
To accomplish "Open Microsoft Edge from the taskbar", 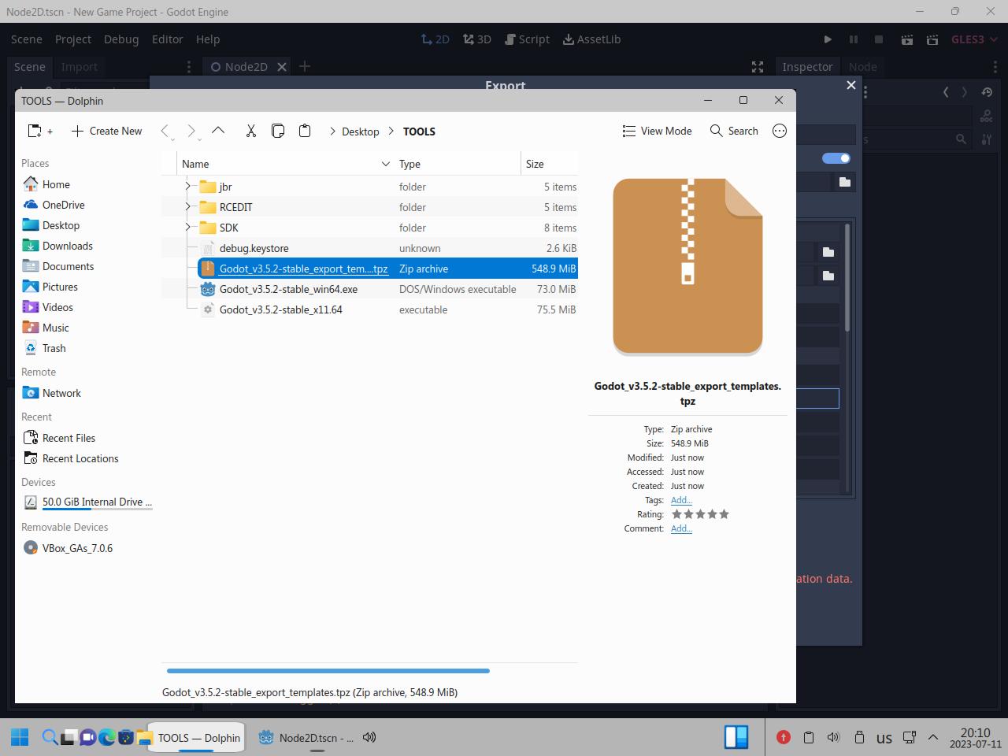I will tap(106, 737).
